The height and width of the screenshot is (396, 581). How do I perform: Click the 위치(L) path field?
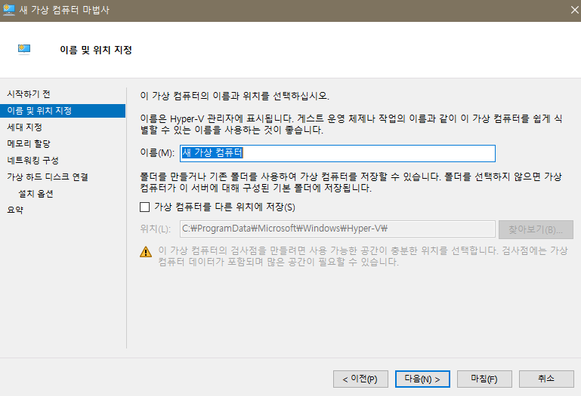click(338, 229)
